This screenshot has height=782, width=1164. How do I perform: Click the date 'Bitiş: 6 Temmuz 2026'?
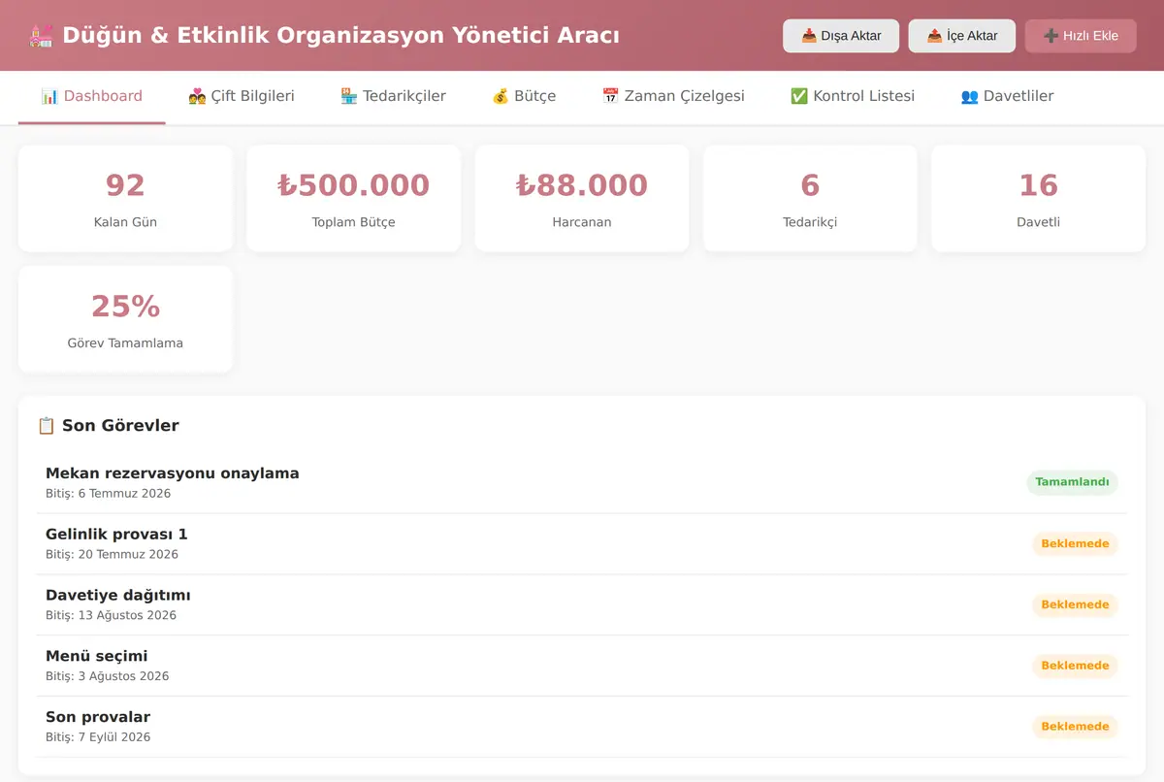[108, 494]
